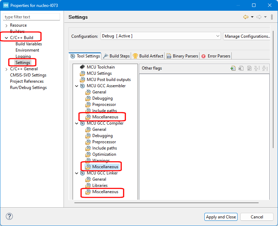
Task: Collapse the C/C++ Build tree node
Action: coord(6,38)
